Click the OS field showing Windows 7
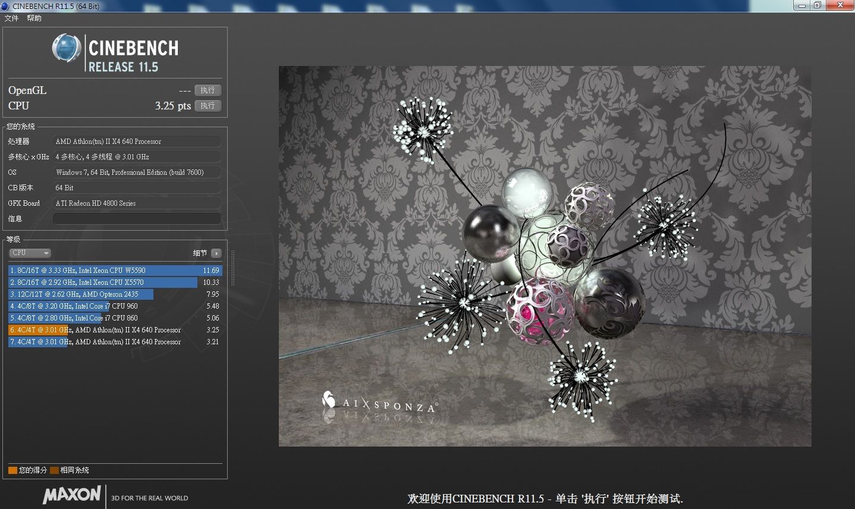 pos(137,172)
